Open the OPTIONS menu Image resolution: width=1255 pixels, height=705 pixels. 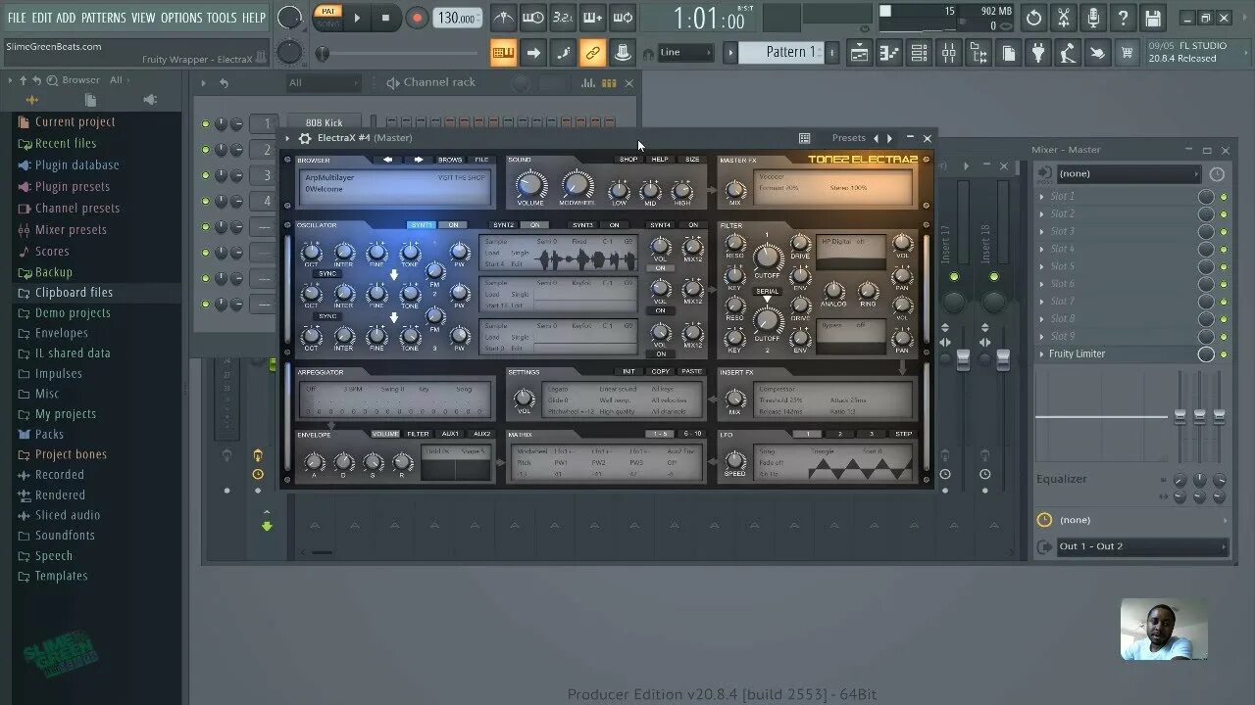[x=181, y=18]
